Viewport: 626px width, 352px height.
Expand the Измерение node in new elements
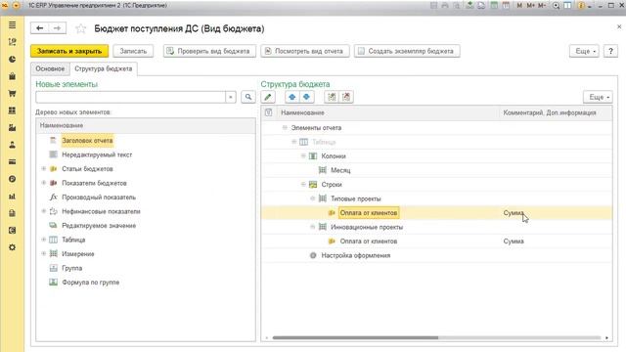[x=43, y=254]
